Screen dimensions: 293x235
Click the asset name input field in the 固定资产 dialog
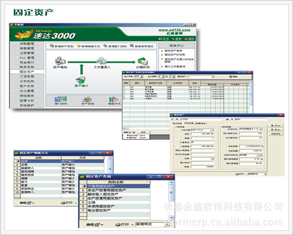click(201, 119)
